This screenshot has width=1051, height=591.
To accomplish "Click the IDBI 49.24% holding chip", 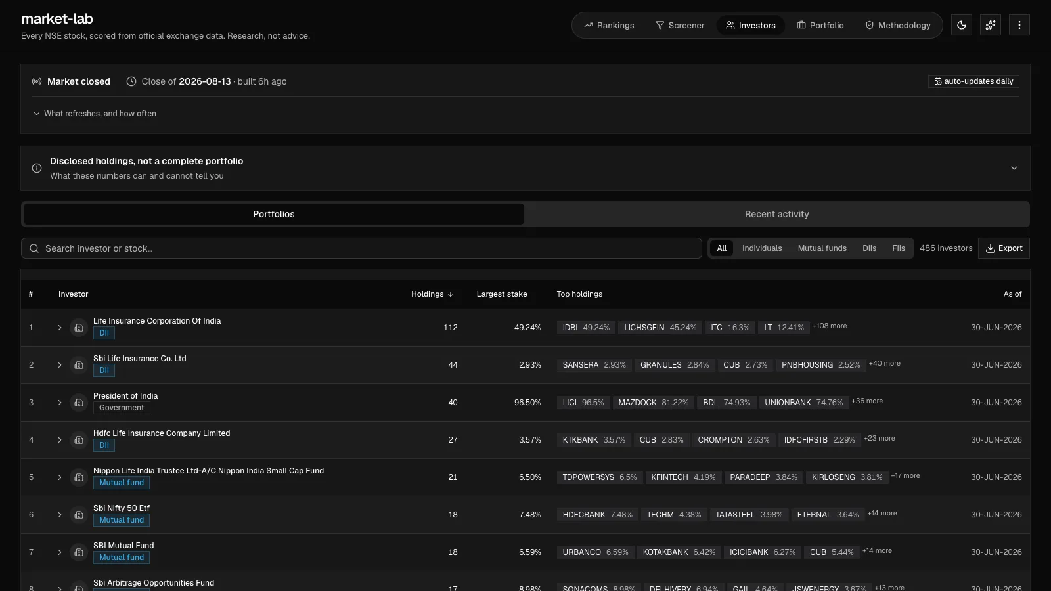I will coord(586,328).
